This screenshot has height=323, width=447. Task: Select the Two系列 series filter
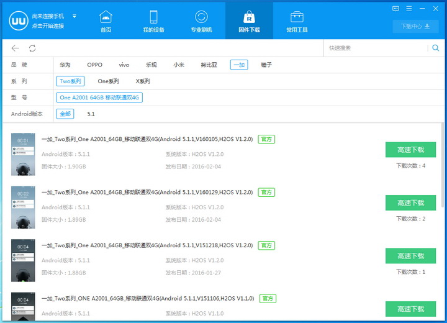pyautogui.click(x=70, y=81)
